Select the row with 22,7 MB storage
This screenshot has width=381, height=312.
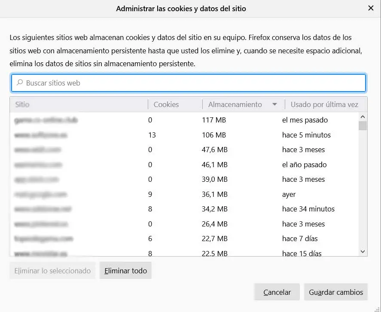(184, 239)
